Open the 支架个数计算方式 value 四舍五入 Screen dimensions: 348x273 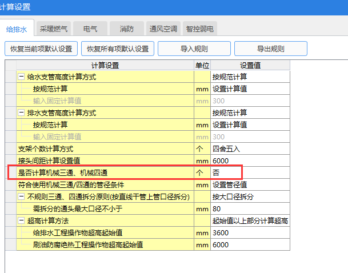click(250, 148)
